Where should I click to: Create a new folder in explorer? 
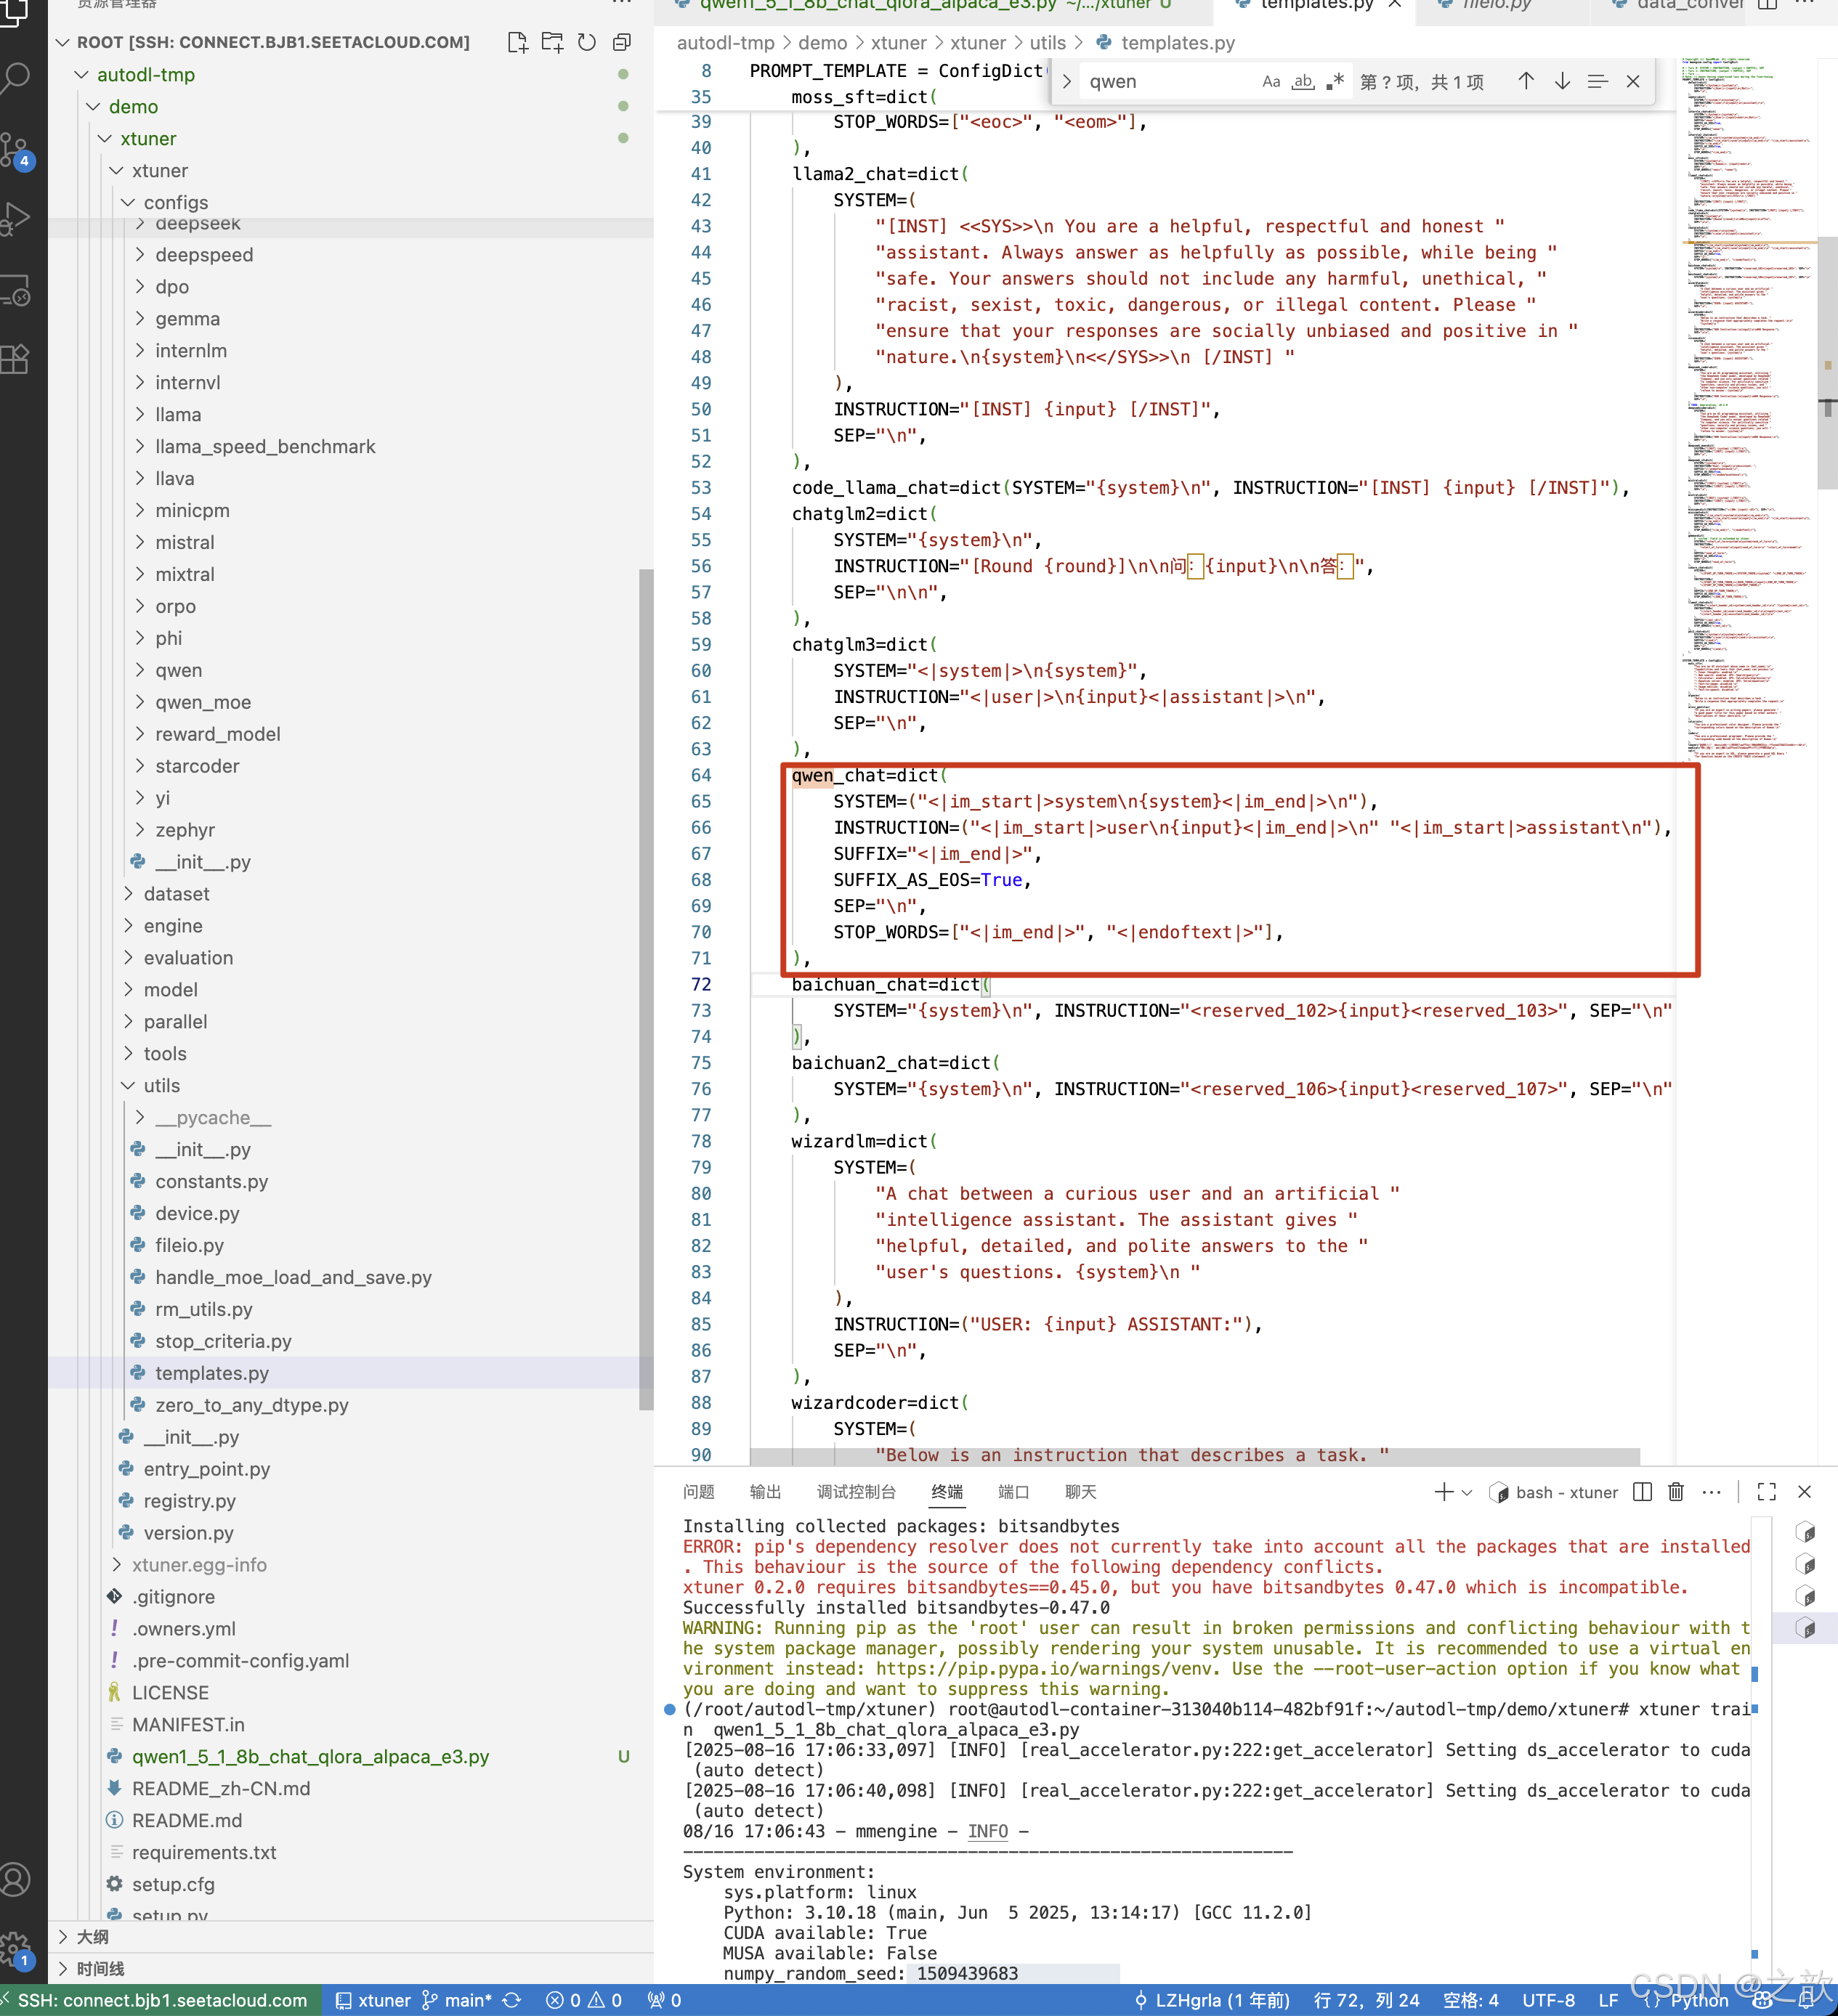pos(552,42)
